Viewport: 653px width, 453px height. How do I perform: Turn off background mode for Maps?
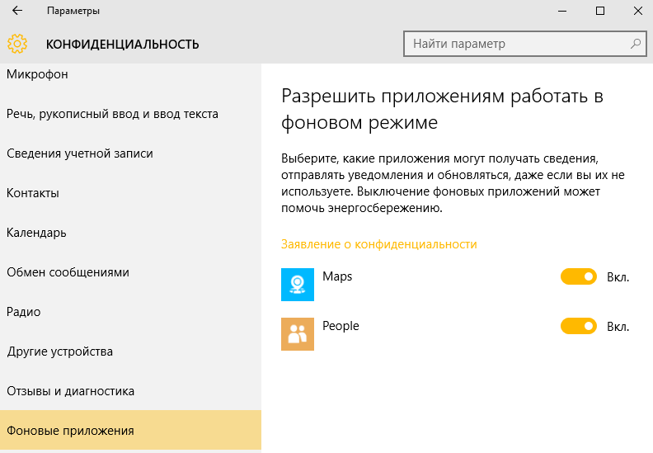579,276
